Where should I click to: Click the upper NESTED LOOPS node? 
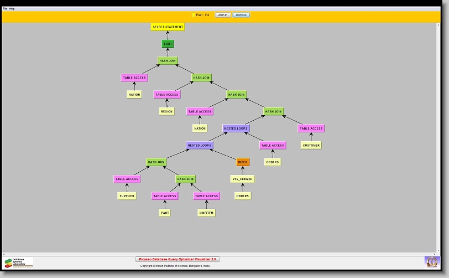coord(236,128)
